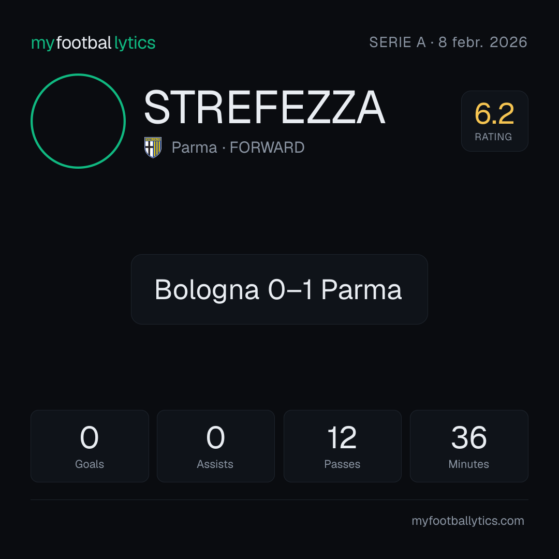
Task: Click the Parma club crest icon
Action: 153,147
